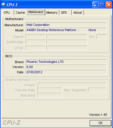Click the Graphic Interface group heading
The width and height of the screenshot is (113, 128).
17,80
